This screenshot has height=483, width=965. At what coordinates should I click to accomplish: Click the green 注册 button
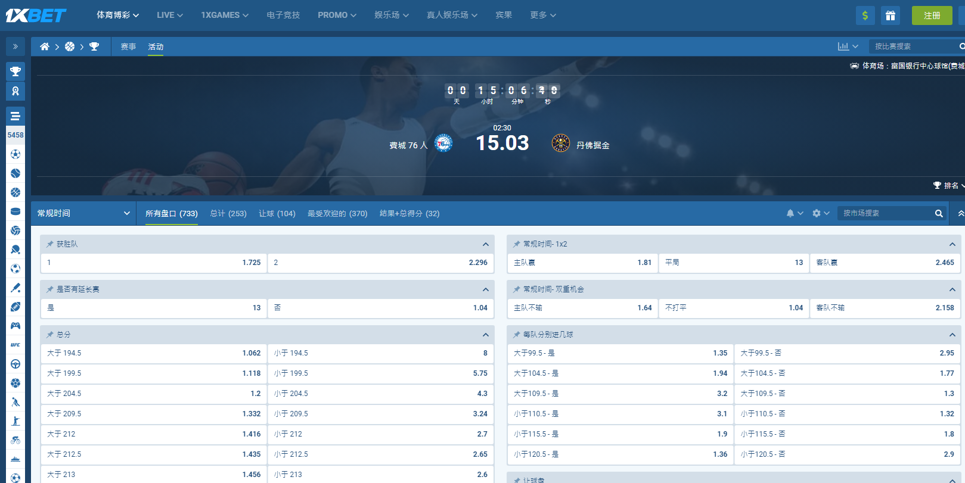932,15
